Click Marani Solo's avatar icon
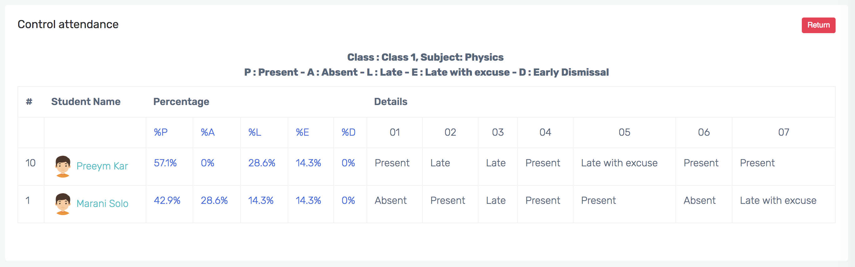Screen dimensions: 855x267 pyautogui.click(x=63, y=204)
